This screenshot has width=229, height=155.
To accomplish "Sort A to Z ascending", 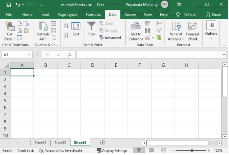I will click(x=66, y=26).
